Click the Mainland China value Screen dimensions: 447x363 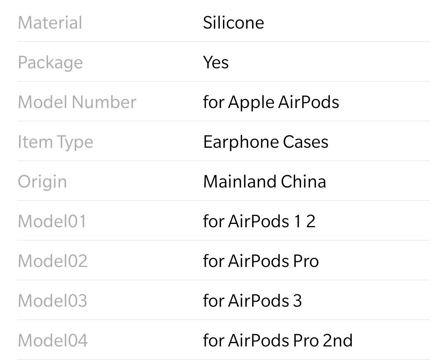[264, 182]
